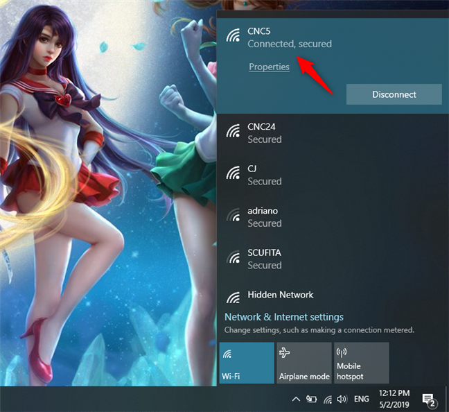This screenshot has height=412, width=449.
Task: Toggle the Mobile hotspot tile
Action: pyautogui.click(x=362, y=363)
